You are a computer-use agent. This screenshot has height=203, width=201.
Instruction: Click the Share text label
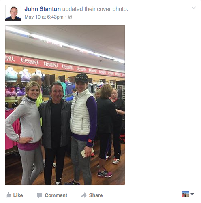(x=96, y=195)
